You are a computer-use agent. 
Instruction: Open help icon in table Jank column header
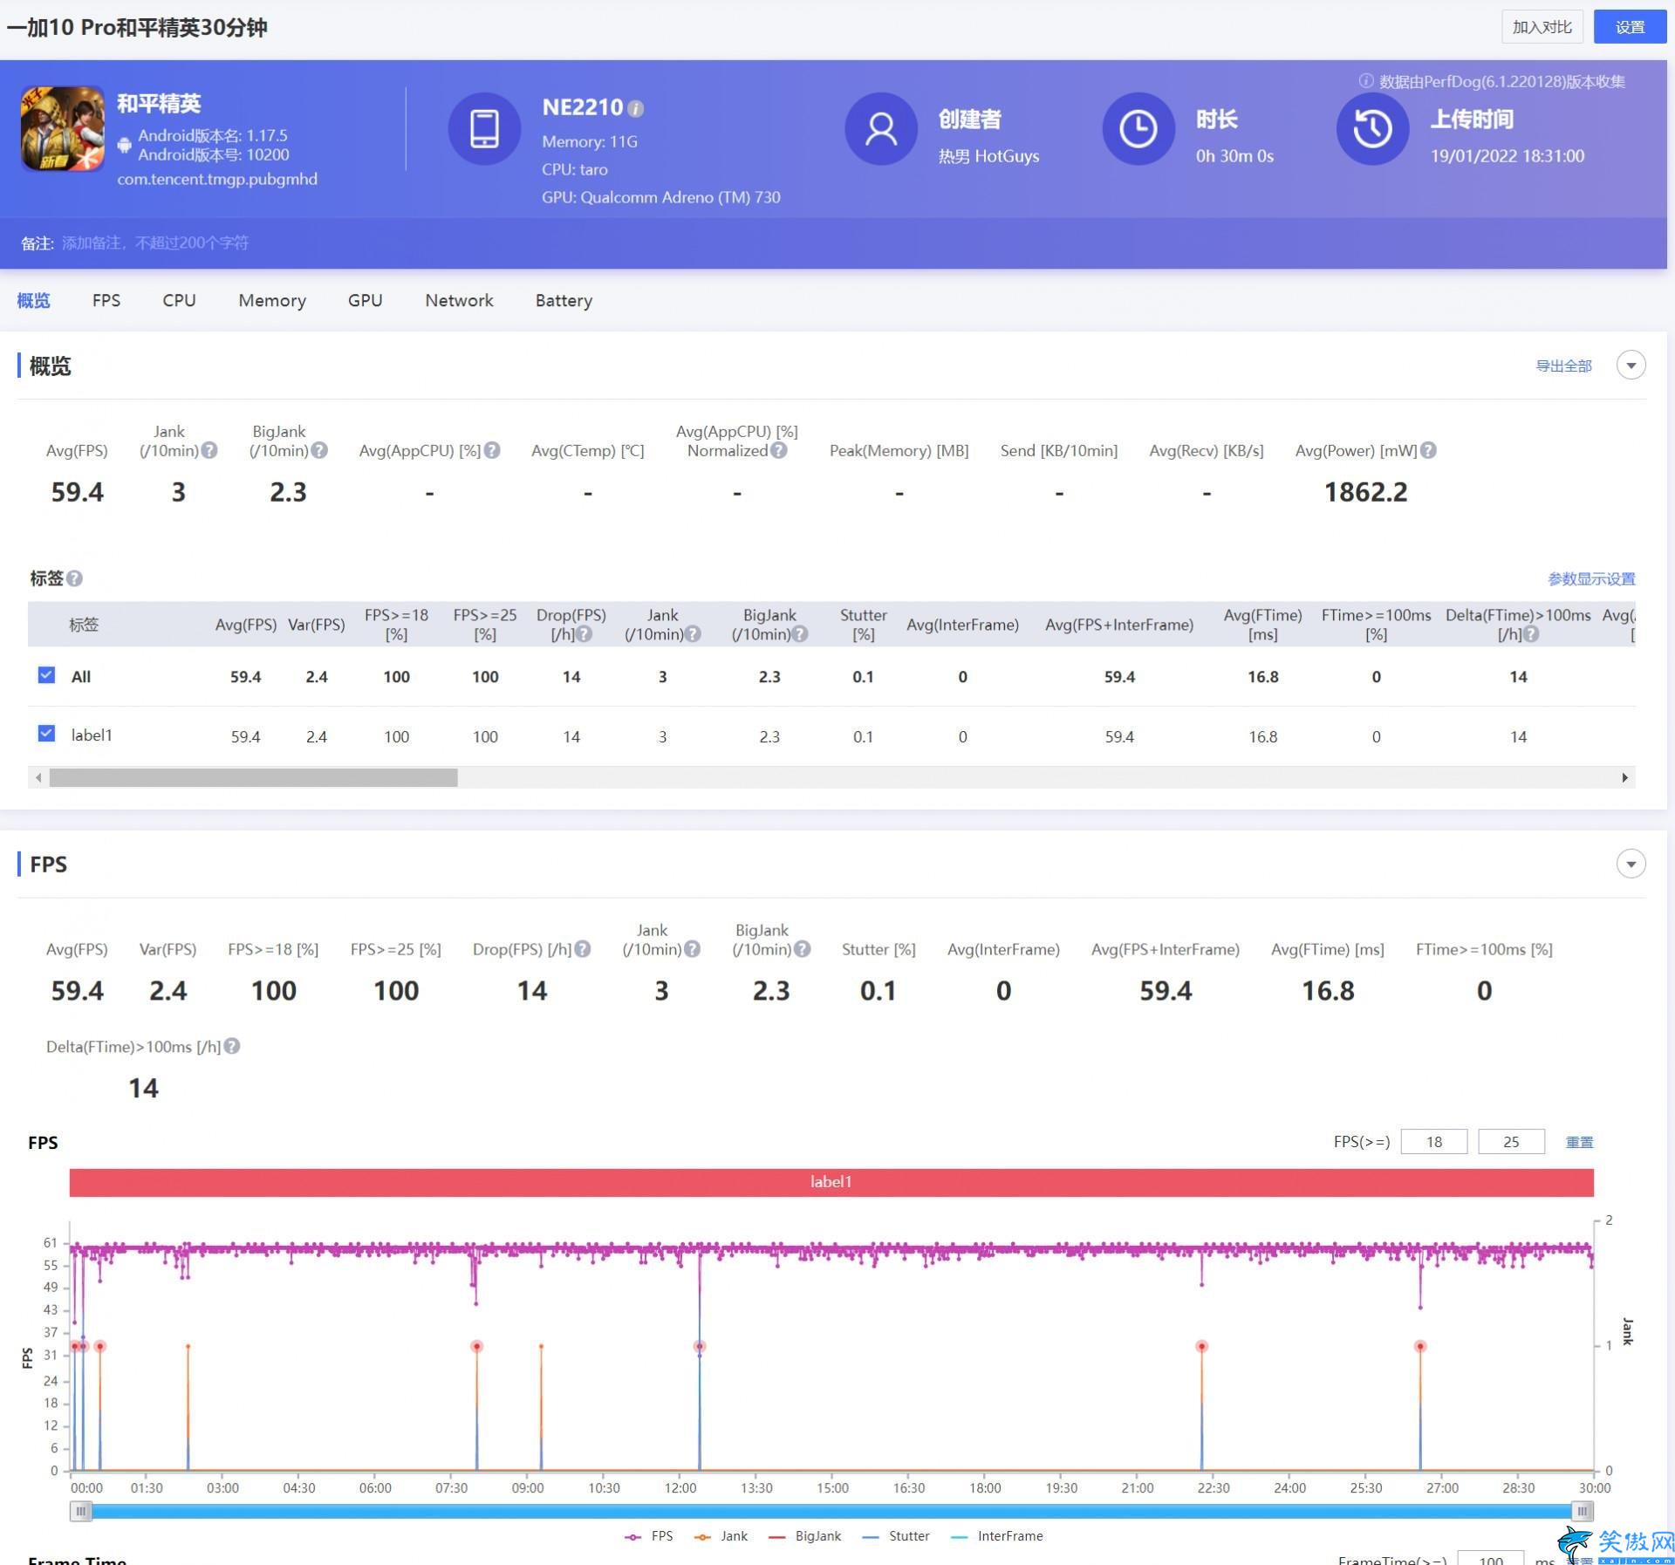(x=693, y=634)
